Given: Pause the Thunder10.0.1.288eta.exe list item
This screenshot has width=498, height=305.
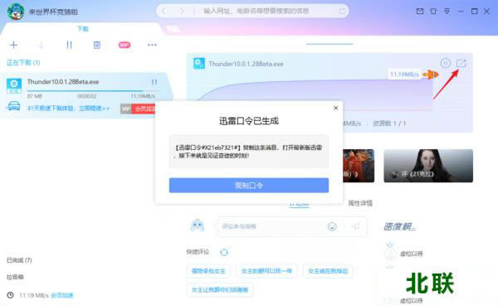Looking at the screenshot, I should [154, 82].
